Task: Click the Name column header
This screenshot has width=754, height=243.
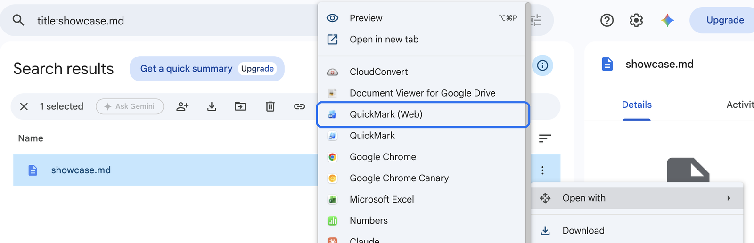Action: [x=31, y=138]
